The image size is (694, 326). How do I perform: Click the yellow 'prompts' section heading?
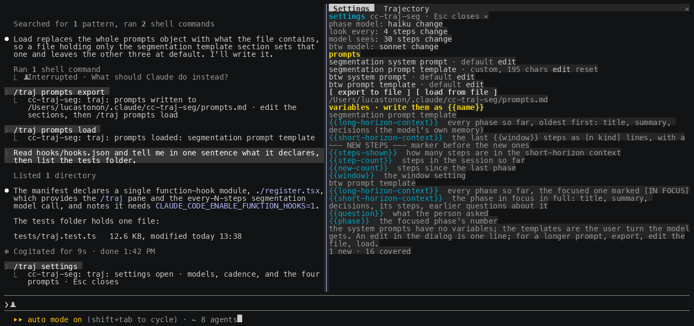pyautogui.click(x=345, y=54)
